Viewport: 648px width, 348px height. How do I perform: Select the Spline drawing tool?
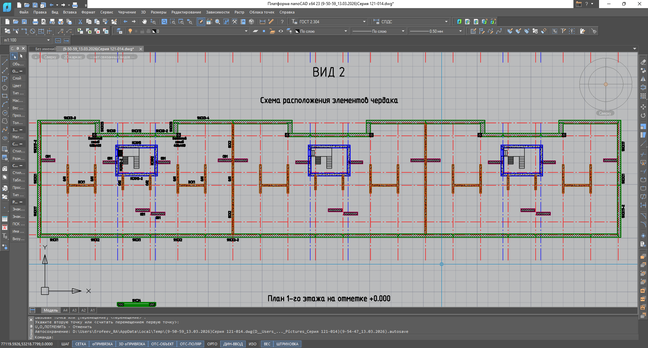[5, 130]
